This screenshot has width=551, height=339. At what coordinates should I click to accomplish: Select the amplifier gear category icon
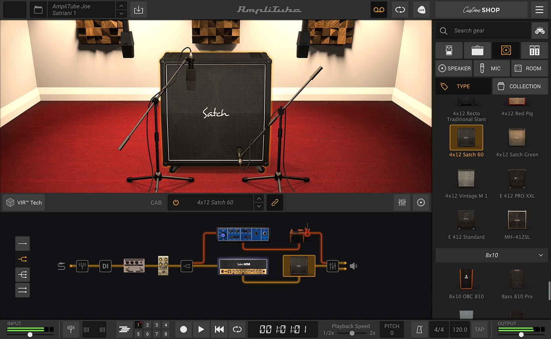coord(477,50)
